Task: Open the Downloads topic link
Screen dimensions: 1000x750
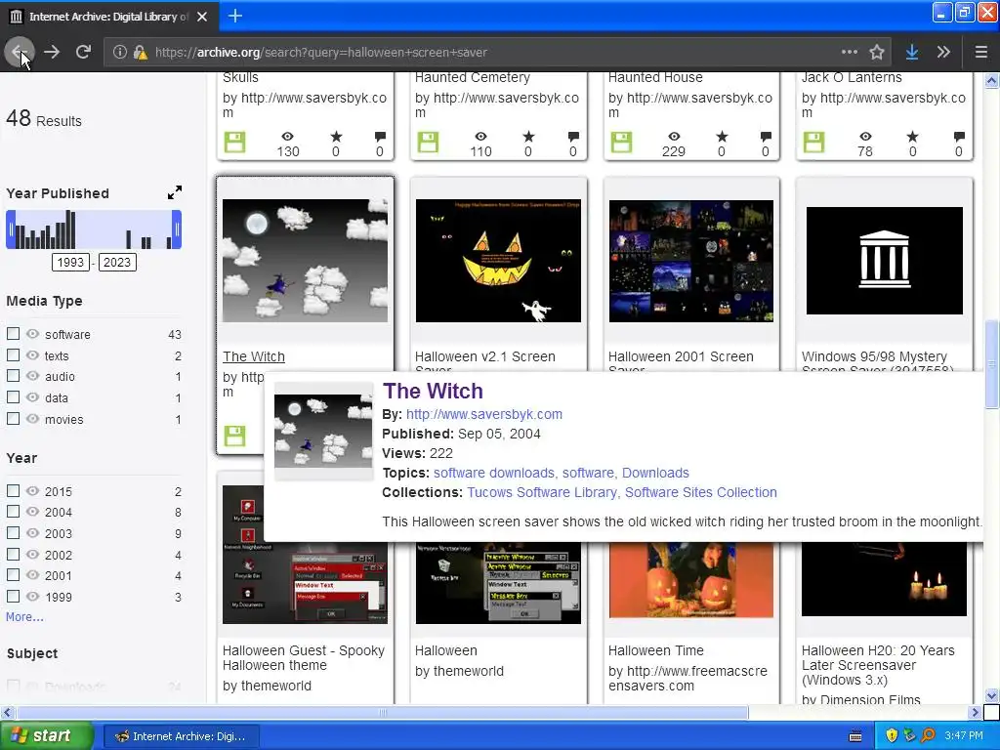Action: [655, 474]
